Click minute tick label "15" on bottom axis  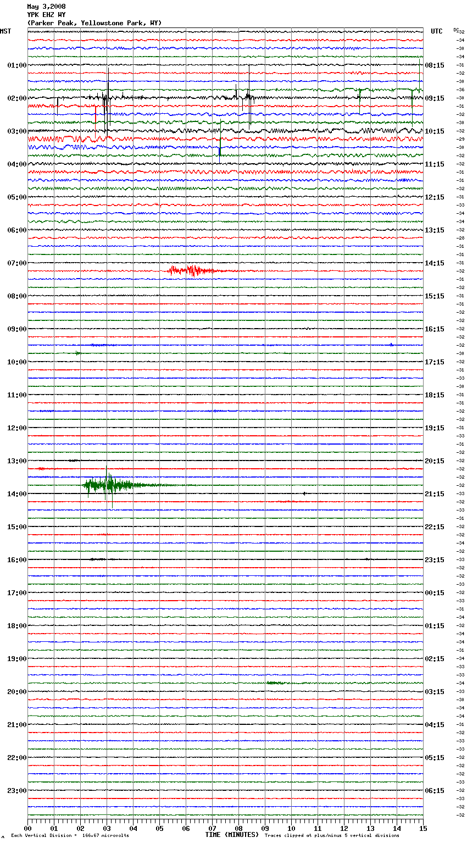coord(423,828)
